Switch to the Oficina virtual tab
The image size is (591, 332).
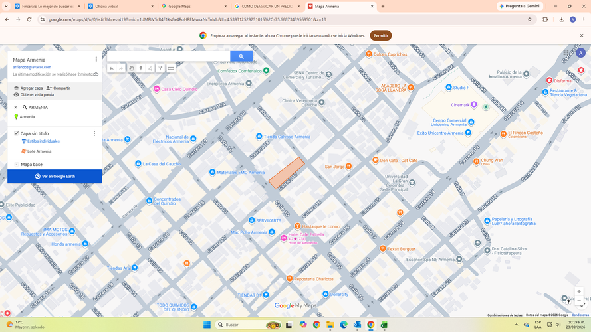click(120, 7)
